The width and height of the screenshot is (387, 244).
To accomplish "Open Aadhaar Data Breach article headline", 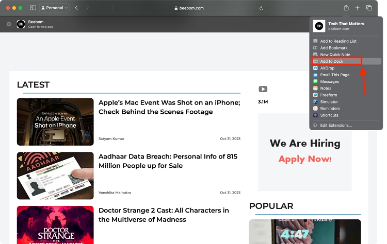I will point(168,161).
